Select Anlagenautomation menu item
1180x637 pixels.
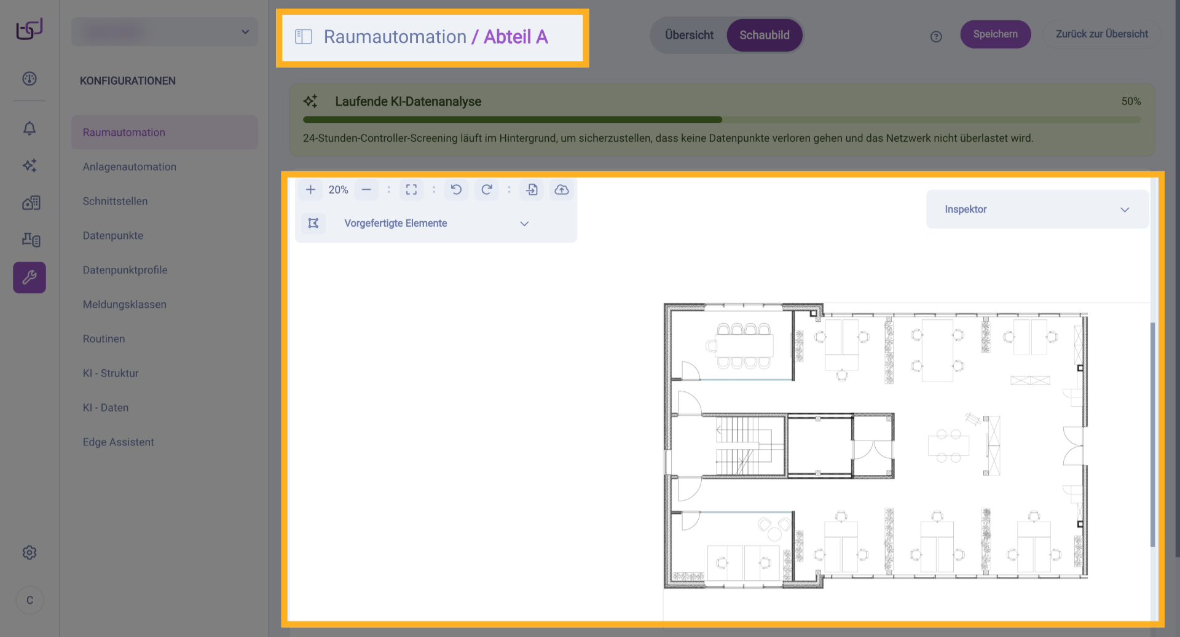130,166
